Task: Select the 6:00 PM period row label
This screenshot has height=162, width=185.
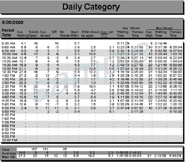Action: point(8,112)
